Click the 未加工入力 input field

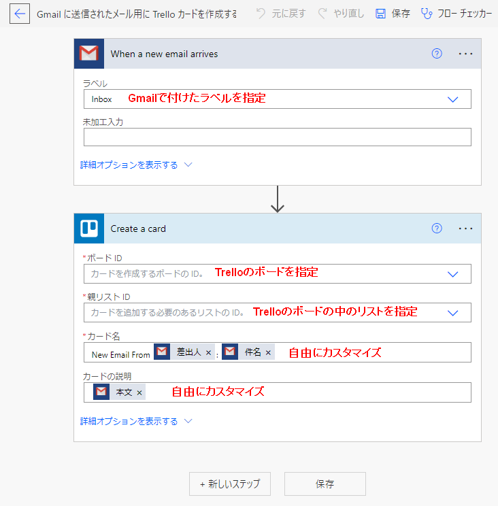point(278,137)
